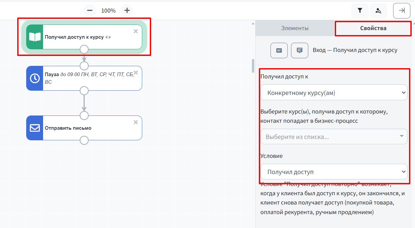Image resolution: width=415 pixels, height=228 pixels.
Task: Remove the Пауза block
Action: tap(136, 72)
